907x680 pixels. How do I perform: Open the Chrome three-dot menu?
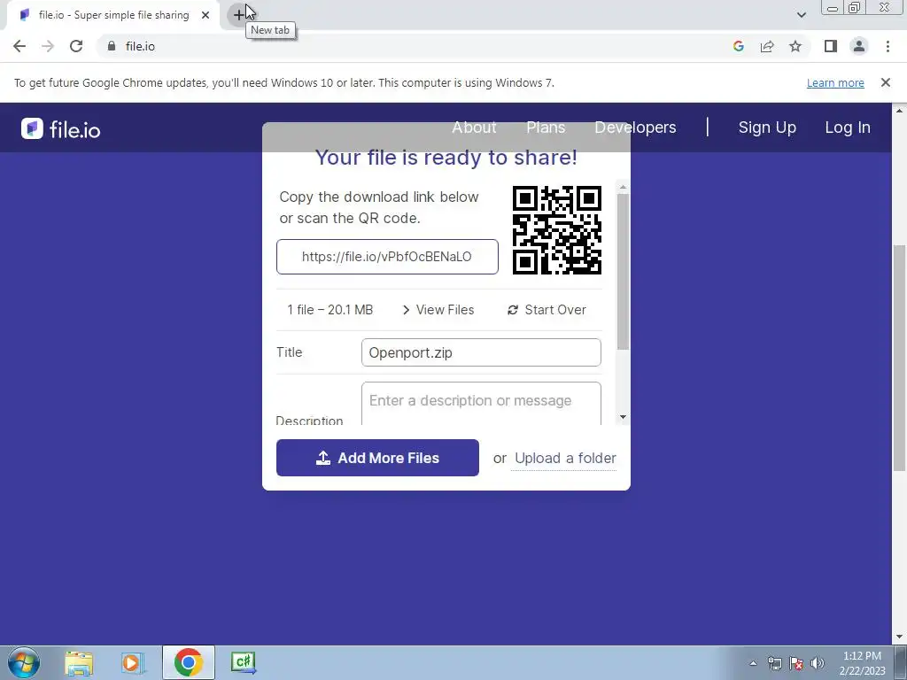[888, 46]
